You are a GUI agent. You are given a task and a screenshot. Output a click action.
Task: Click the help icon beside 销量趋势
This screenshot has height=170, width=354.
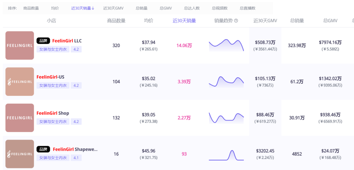click(236, 21)
